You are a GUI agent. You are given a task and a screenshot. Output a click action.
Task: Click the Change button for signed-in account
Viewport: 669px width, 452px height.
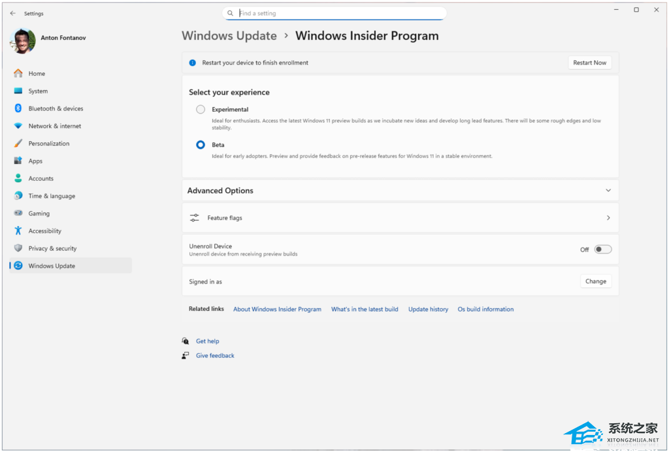(596, 282)
